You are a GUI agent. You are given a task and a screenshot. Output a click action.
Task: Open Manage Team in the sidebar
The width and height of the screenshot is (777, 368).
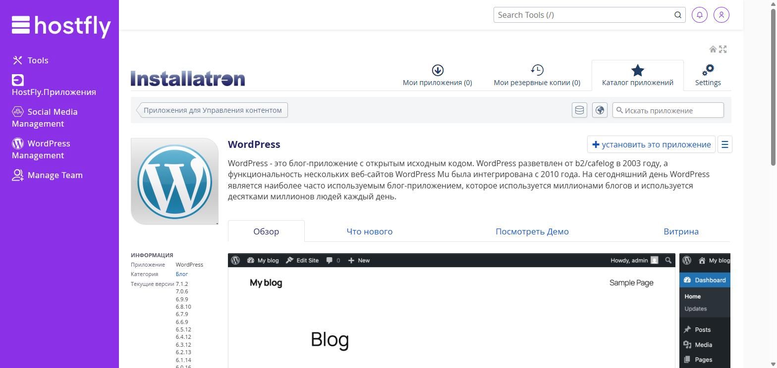click(47, 175)
